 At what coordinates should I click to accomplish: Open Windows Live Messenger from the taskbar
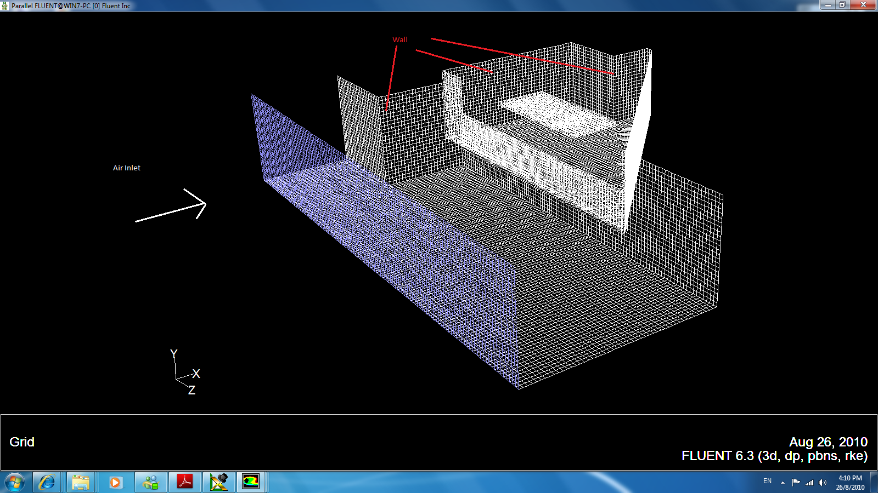tap(150, 482)
